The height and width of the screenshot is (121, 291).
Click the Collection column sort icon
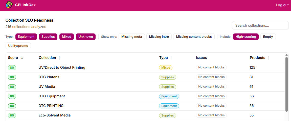(x=59, y=58)
